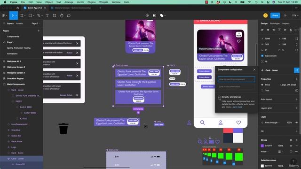301x169 pixels.
Task: Add auto layout with plus
Action: click(297, 99)
